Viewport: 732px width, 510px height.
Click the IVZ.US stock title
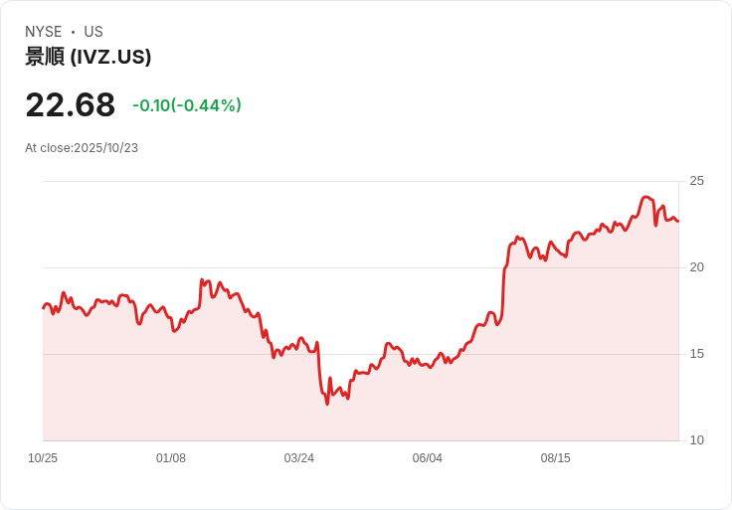click(89, 57)
